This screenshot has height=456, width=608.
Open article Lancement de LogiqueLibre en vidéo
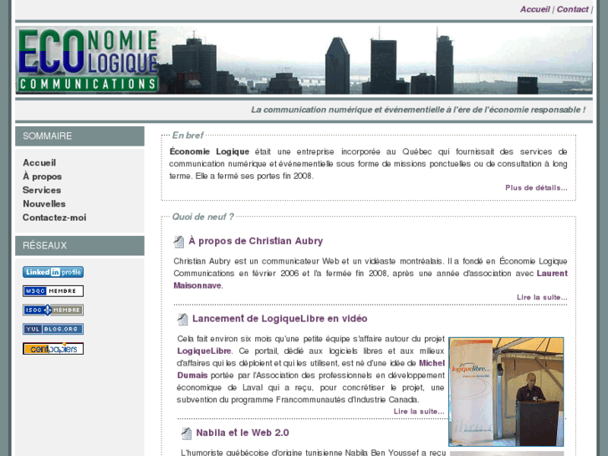(x=279, y=319)
